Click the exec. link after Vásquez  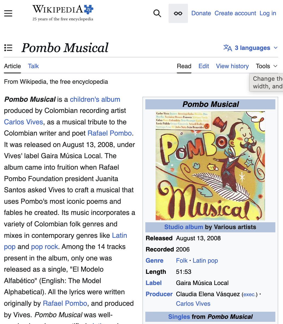[250, 294]
